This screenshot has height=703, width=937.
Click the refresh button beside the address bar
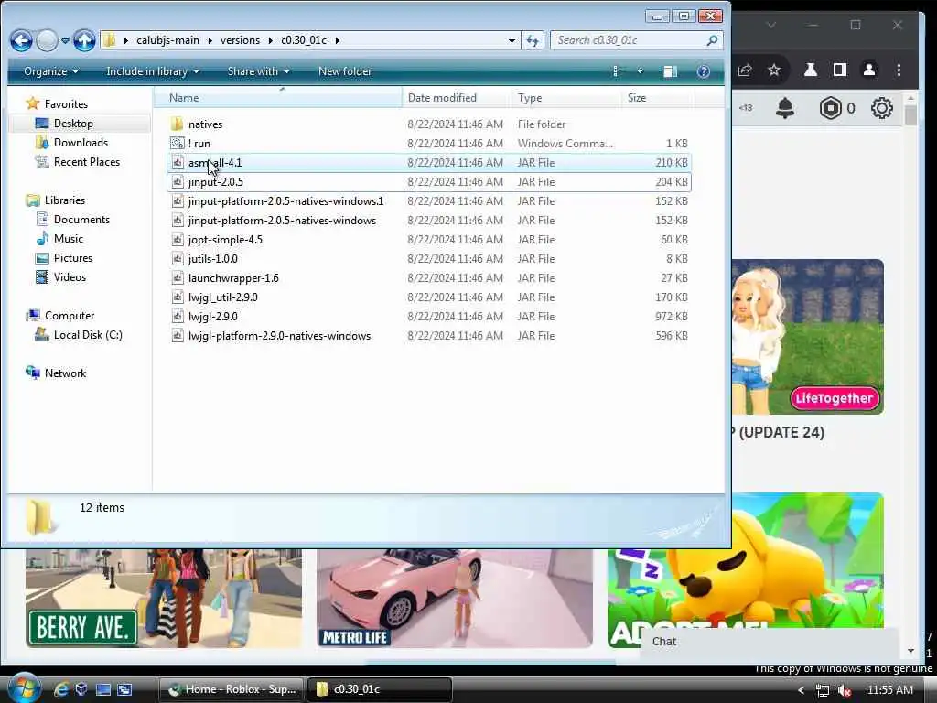click(532, 40)
